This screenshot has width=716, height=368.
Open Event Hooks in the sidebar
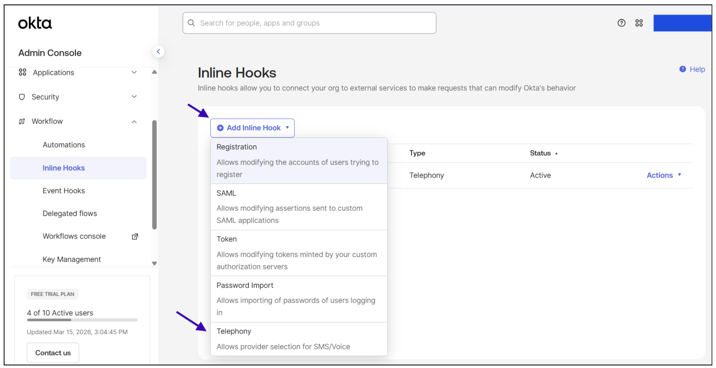(x=64, y=191)
